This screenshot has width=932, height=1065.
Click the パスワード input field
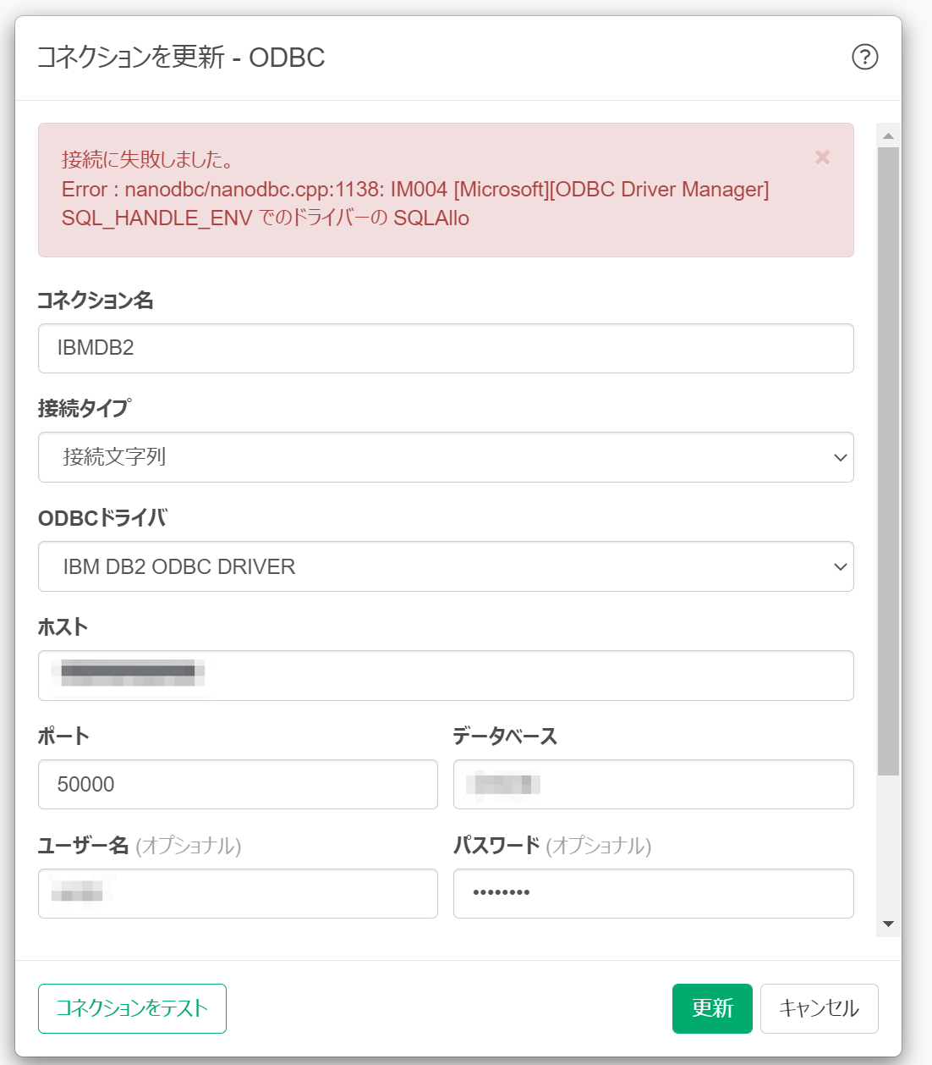pyautogui.click(x=654, y=893)
